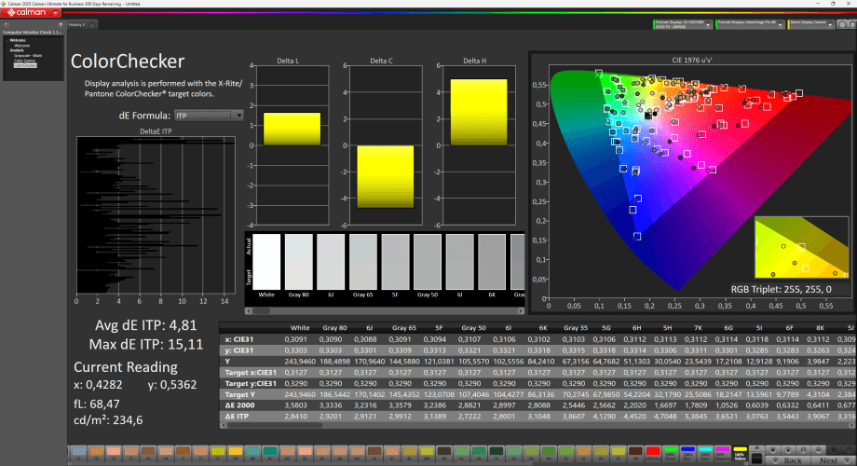Select ColorChecker in workflow tree
857x466 pixels.
point(24,65)
